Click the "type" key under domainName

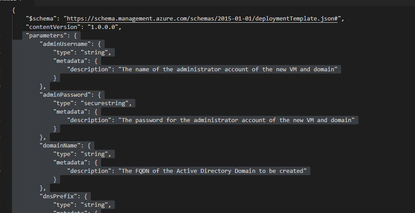(x=63, y=154)
